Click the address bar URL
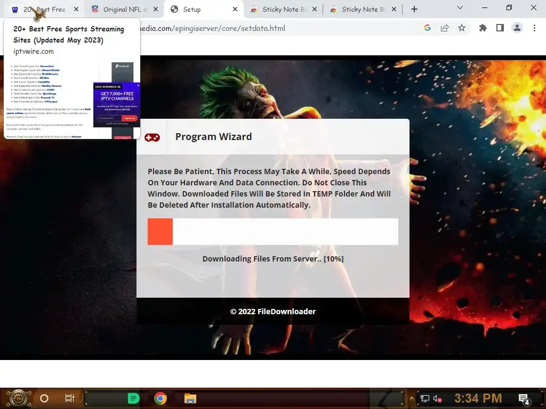This screenshot has height=409, width=546. coord(212,28)
